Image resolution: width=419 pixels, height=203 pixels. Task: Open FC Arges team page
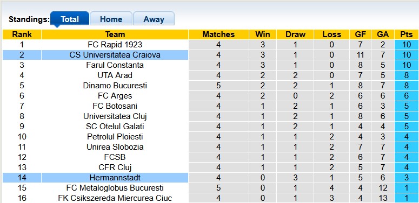pyautogui.click(x=115, y=96)
